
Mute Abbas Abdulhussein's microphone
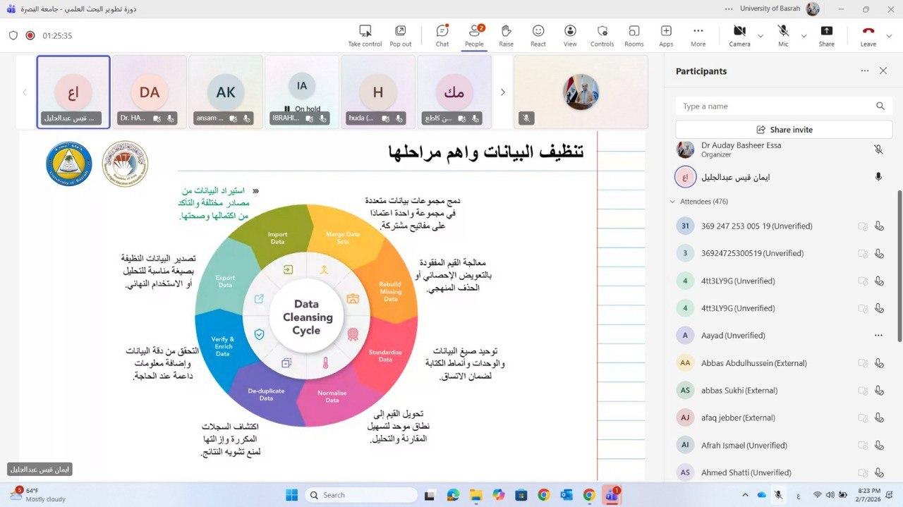coord(878,363)
